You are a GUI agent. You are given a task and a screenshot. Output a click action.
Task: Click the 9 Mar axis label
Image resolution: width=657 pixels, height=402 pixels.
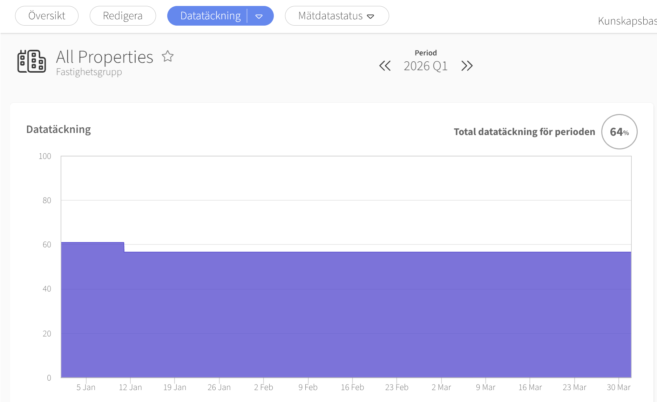[x=486, y=387]
